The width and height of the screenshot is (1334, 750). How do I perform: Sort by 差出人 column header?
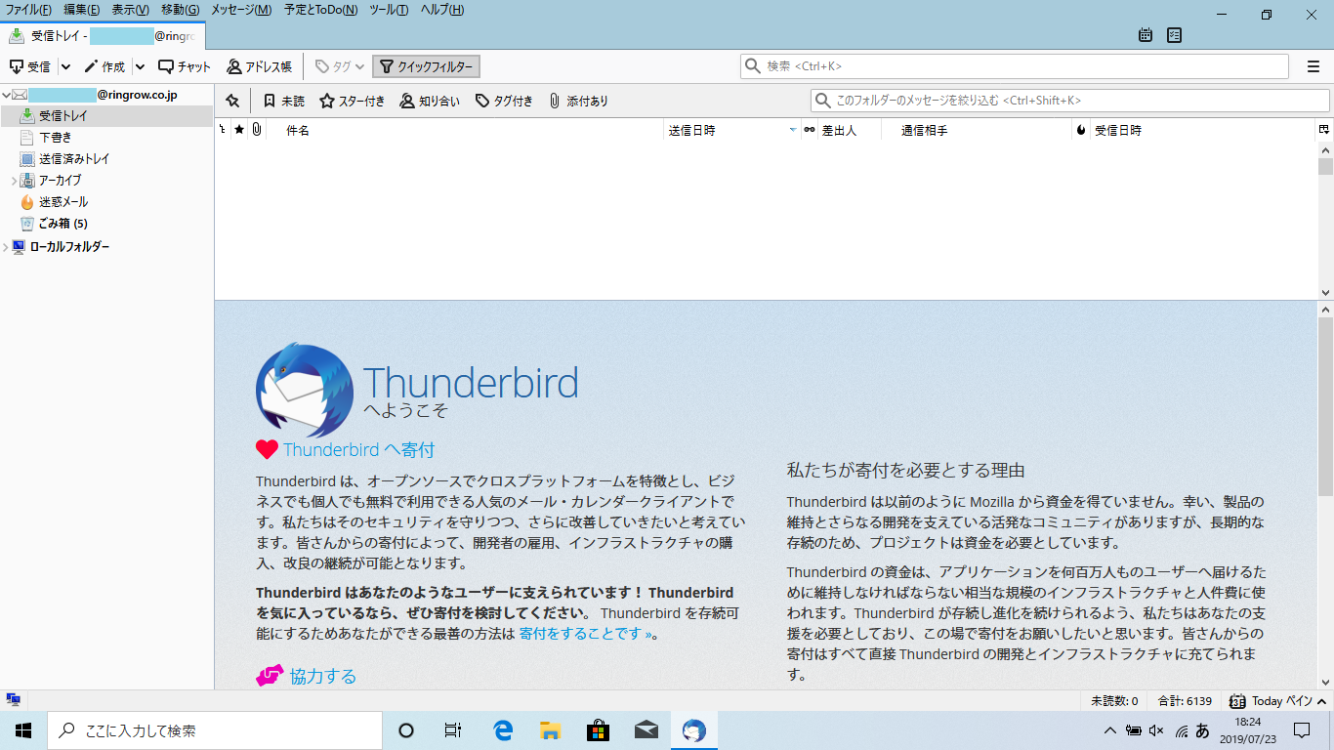pos(850,130)
